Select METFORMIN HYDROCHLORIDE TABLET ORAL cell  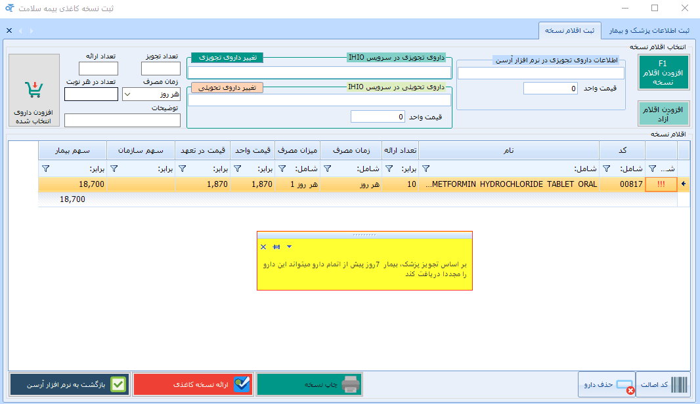tap(509, 184)
